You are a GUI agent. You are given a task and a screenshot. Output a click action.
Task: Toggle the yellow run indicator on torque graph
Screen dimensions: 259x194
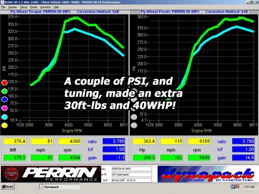4,125
